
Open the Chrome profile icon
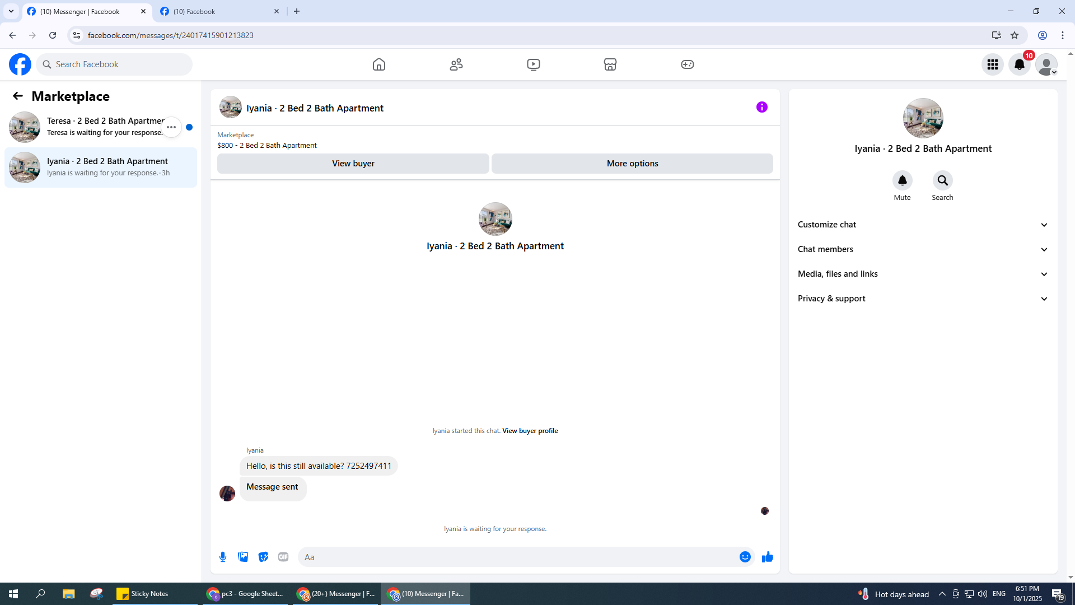[x=1043, y=35]
